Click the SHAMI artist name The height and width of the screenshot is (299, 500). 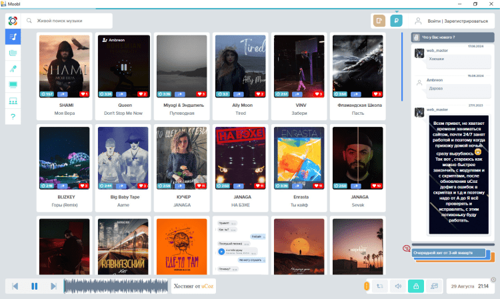66,105
